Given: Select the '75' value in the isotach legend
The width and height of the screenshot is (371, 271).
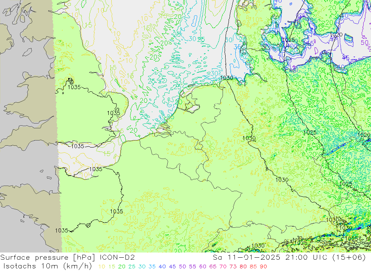Looking at the screenshot, I should click(233, 267).
